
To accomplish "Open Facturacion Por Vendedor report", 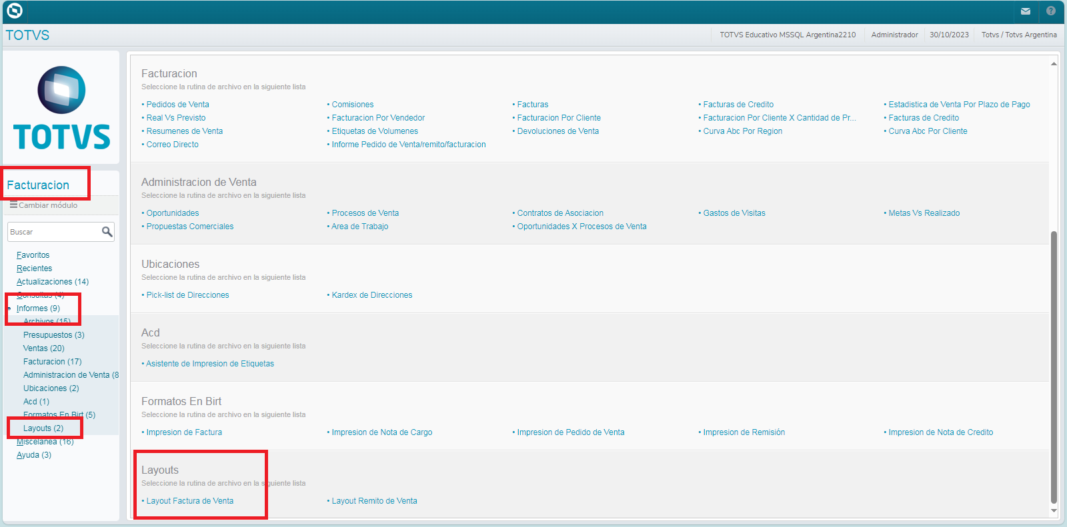I will click(x=378, y=118).
